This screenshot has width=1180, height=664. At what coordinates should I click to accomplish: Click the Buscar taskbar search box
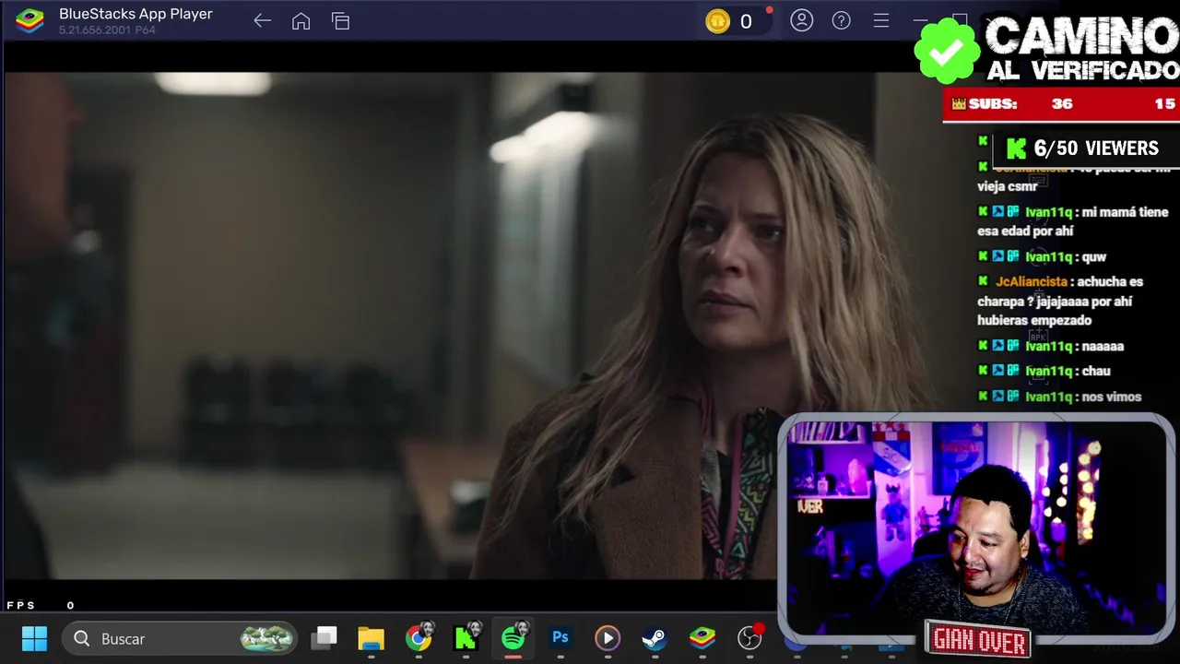(x=181, y=638)
